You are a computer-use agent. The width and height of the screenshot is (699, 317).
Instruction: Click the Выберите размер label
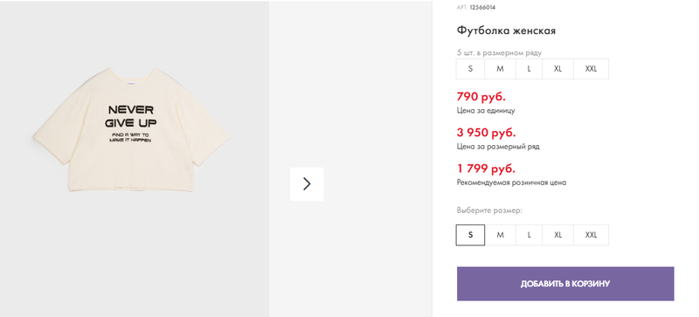(x=489, y=210)
